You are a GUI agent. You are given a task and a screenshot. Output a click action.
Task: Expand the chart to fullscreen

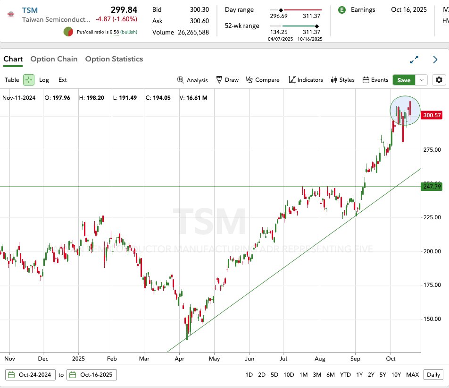[414, 60]
